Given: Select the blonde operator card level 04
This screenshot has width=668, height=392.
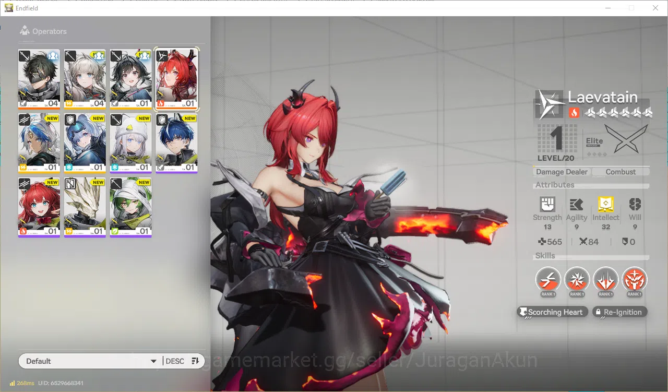Looking at the screenshot, I should (x=85, y=79).
